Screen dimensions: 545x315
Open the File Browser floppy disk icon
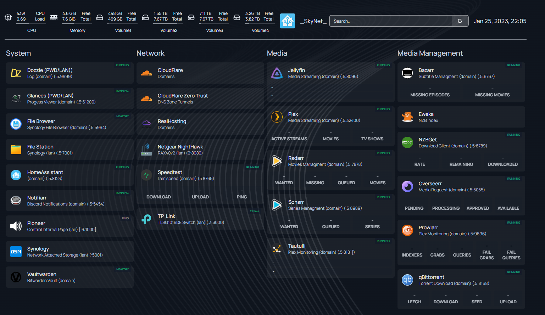pos(16,124)
